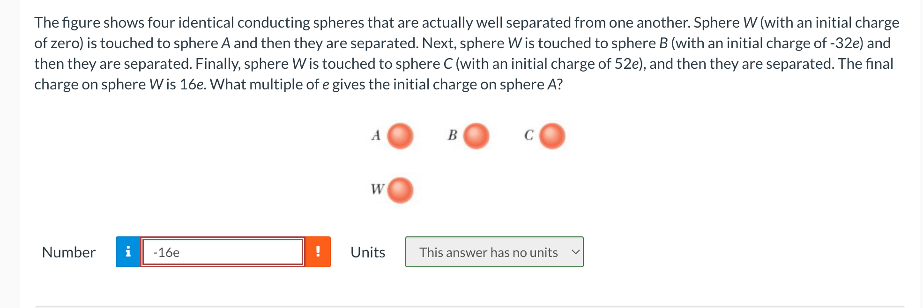
Task: Select the sphere labeled C
Action: click(x=552, y=136)
